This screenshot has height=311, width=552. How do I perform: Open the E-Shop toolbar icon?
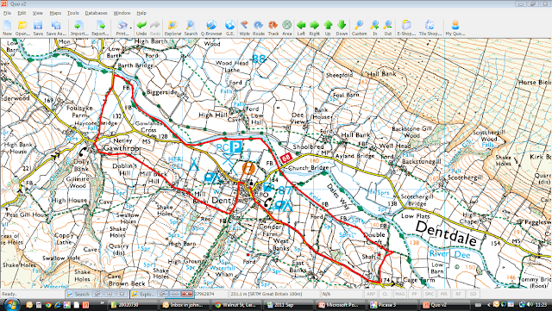point(406,28)
